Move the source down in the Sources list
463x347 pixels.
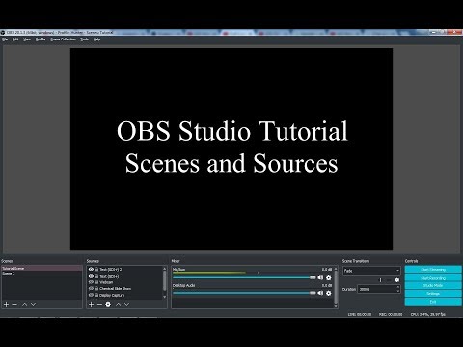[x=126, y=304]
